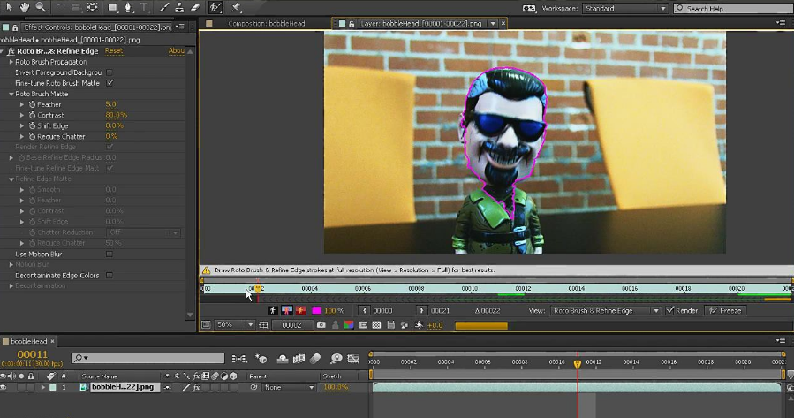Select the Brush tool

[x=164, y=8]
